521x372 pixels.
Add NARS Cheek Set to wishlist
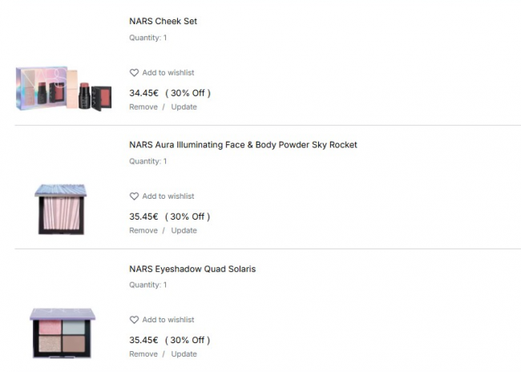point(168,73)
